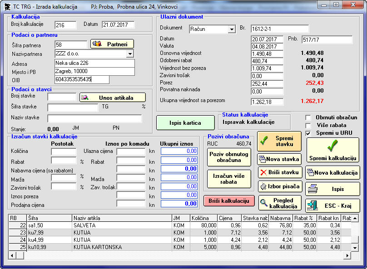Enable Obrnuti obračun checkbox
This screenshot has height=269, width=367.
click(308, 117)
